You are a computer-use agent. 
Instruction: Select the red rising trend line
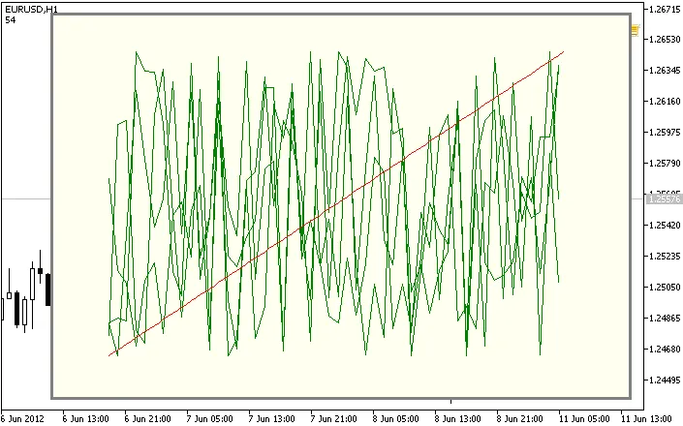click(336, 203)
